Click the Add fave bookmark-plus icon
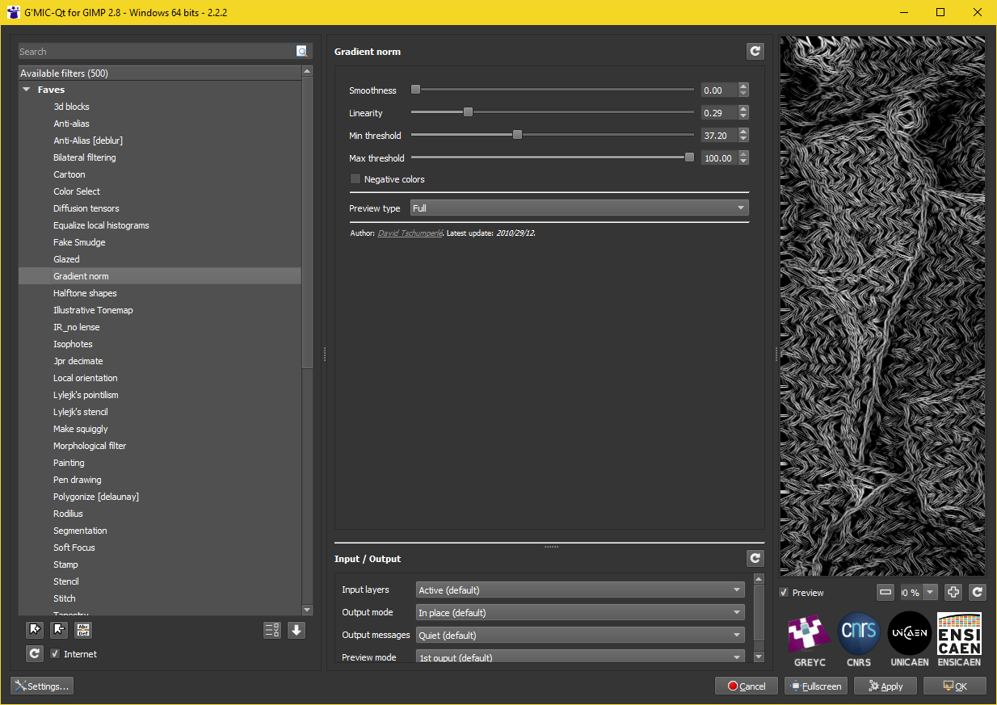997x705 pixels. point(35,631)
